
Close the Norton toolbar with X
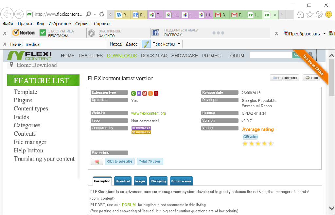5,33
